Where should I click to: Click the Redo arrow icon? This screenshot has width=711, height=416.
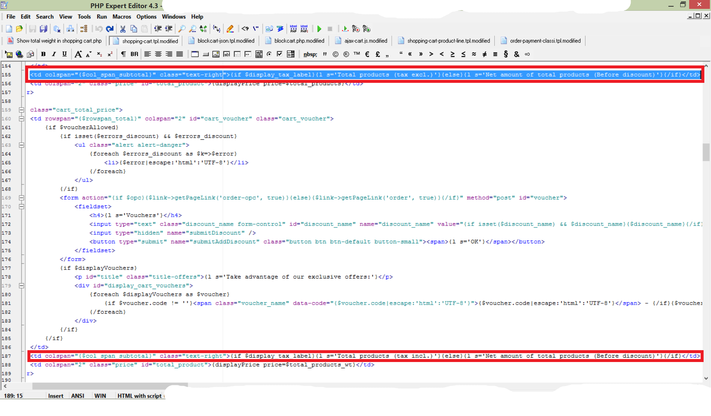tap(110, 29)
